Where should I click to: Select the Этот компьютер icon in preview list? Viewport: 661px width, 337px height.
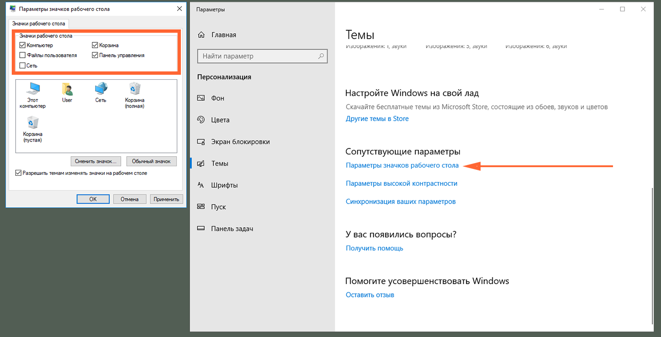33,96
